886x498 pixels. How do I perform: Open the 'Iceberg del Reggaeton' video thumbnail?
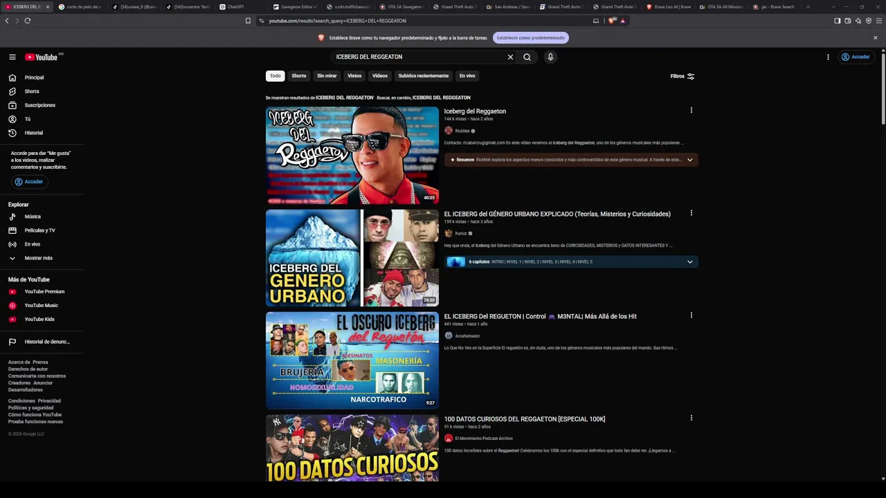352,156
